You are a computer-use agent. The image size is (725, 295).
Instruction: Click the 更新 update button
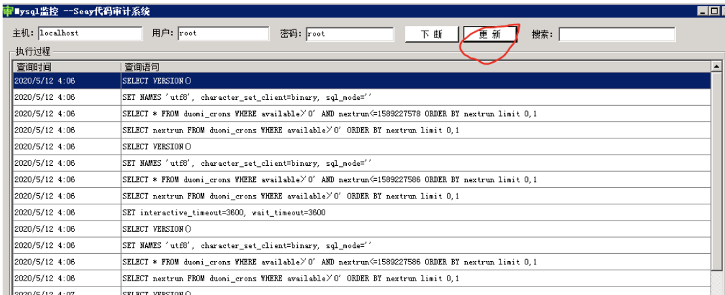(489, 34)
